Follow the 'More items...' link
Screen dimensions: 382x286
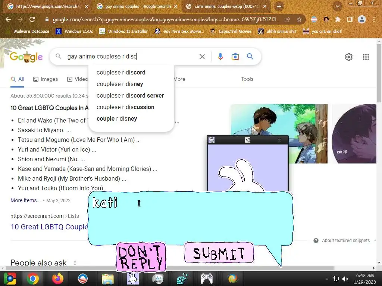(x=26, y=200)
